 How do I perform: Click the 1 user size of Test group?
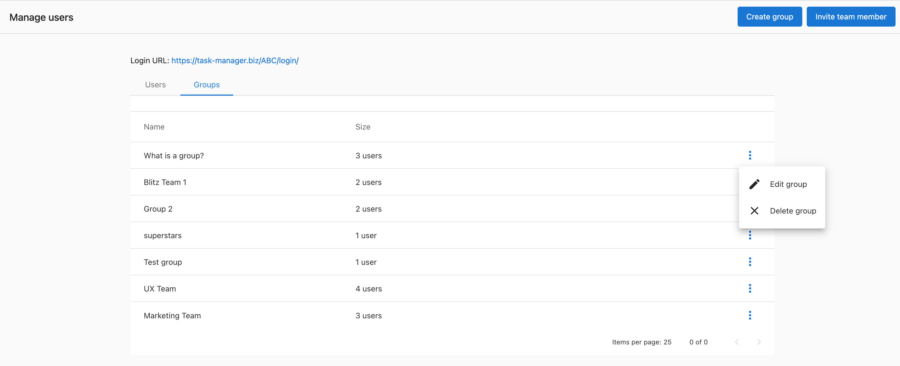click(366, 262)
